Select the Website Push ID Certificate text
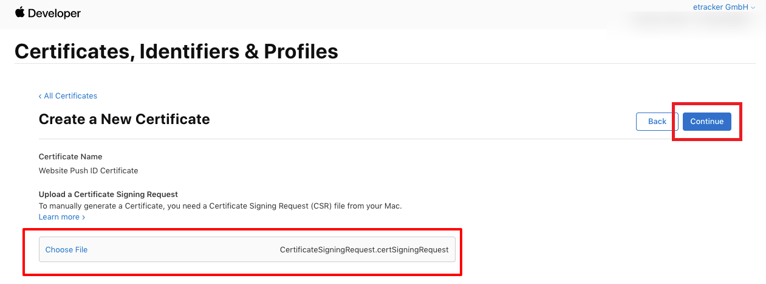Image resolution: width=766 pixels, height=284 pixels. 89,170
